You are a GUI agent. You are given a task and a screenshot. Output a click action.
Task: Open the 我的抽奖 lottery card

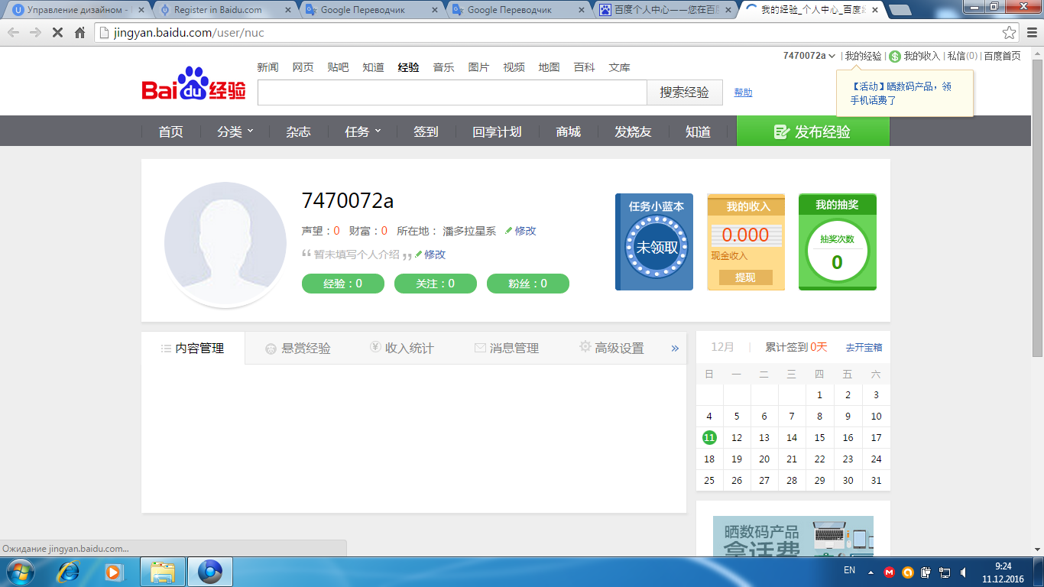838,242
